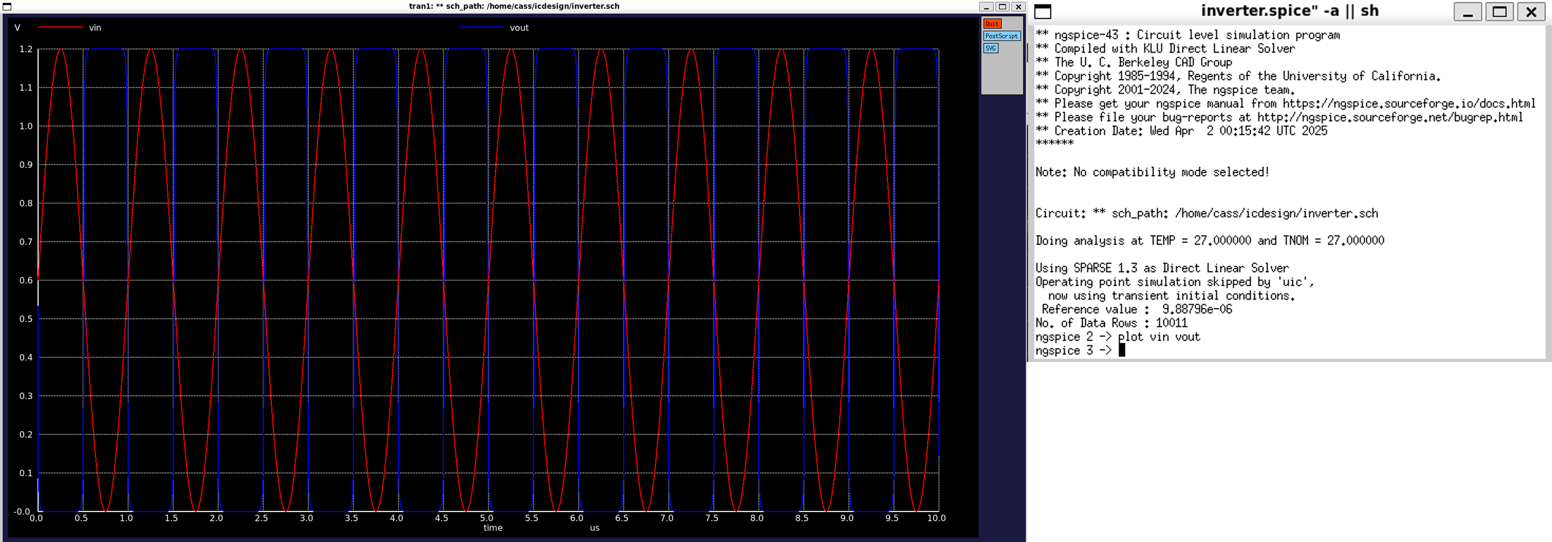Close the tran1 plot window
This screenshot has width=1552, height=542.
tap(1018, 6)
